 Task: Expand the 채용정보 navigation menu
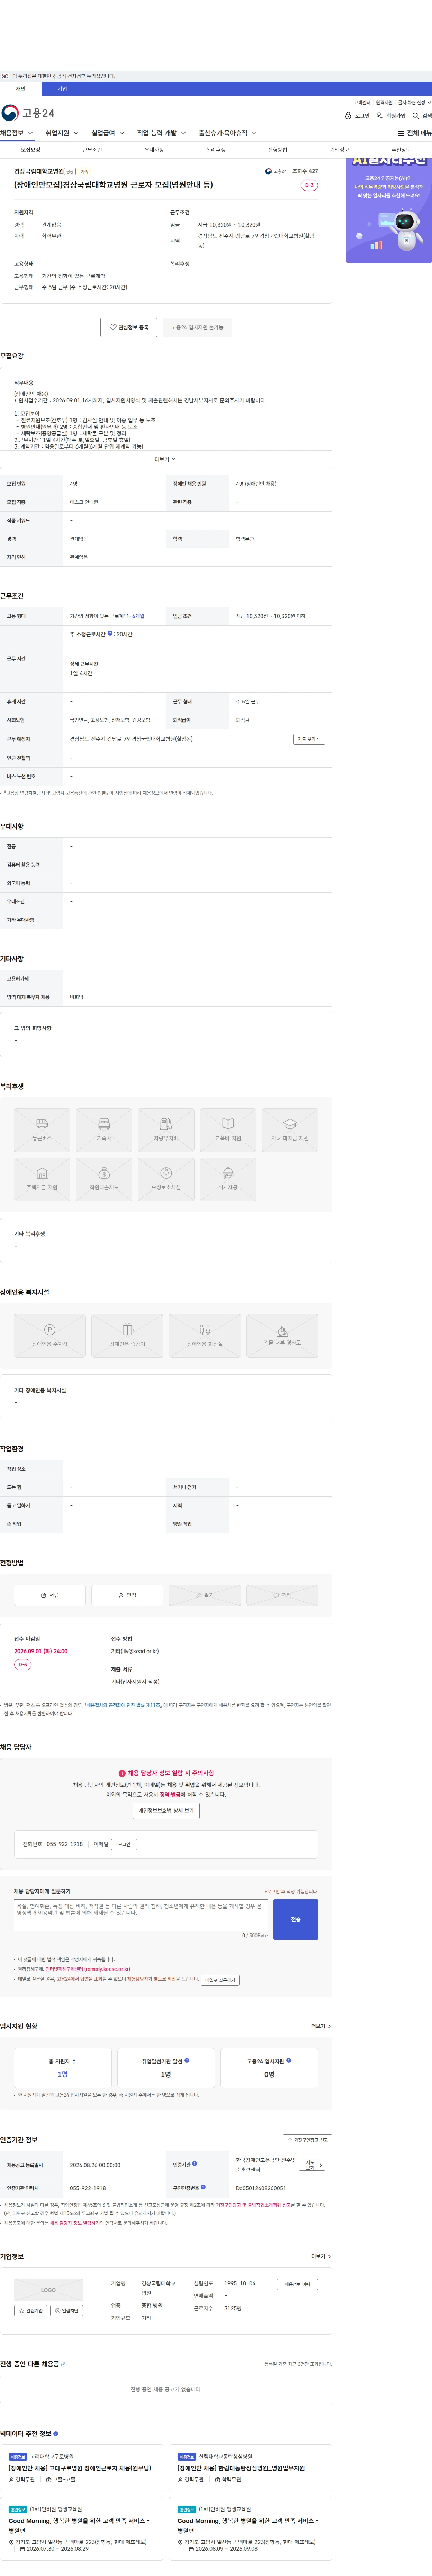click(17, 133)
